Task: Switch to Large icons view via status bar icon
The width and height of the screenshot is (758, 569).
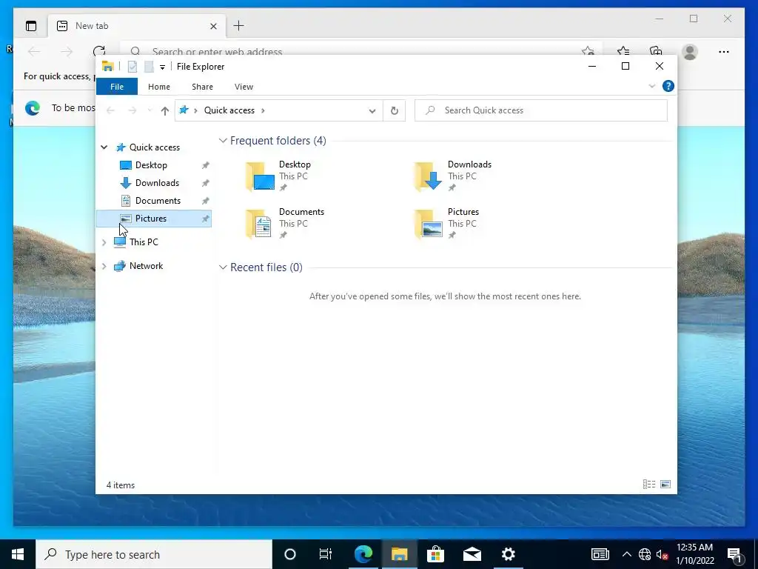Action: tap(665, 485)
